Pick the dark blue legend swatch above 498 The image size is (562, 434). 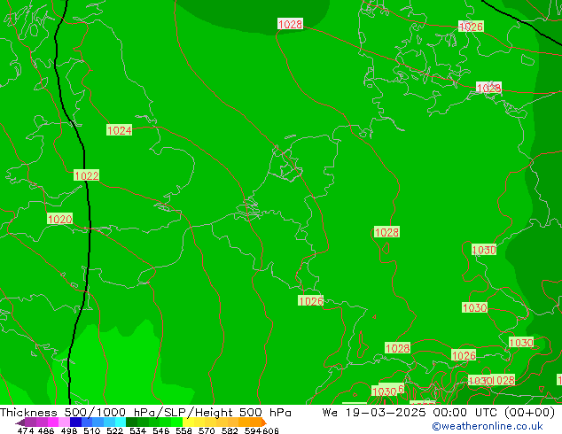click(x=75, y=422)
